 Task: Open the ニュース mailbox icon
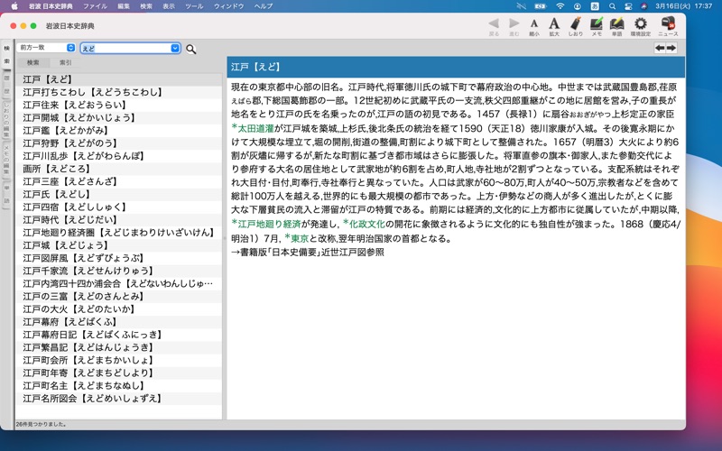668,24
